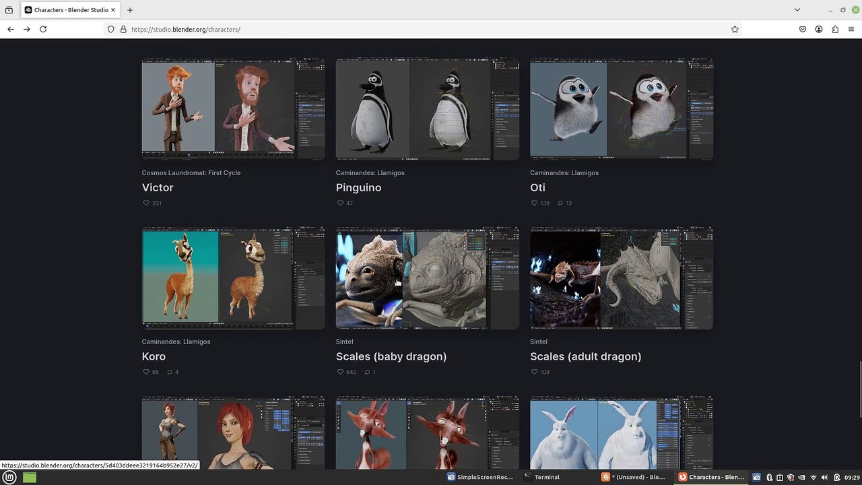Screen dimensions: 862x485
Task: Select the Characters - Blender Studio tab
Action: 67,10
